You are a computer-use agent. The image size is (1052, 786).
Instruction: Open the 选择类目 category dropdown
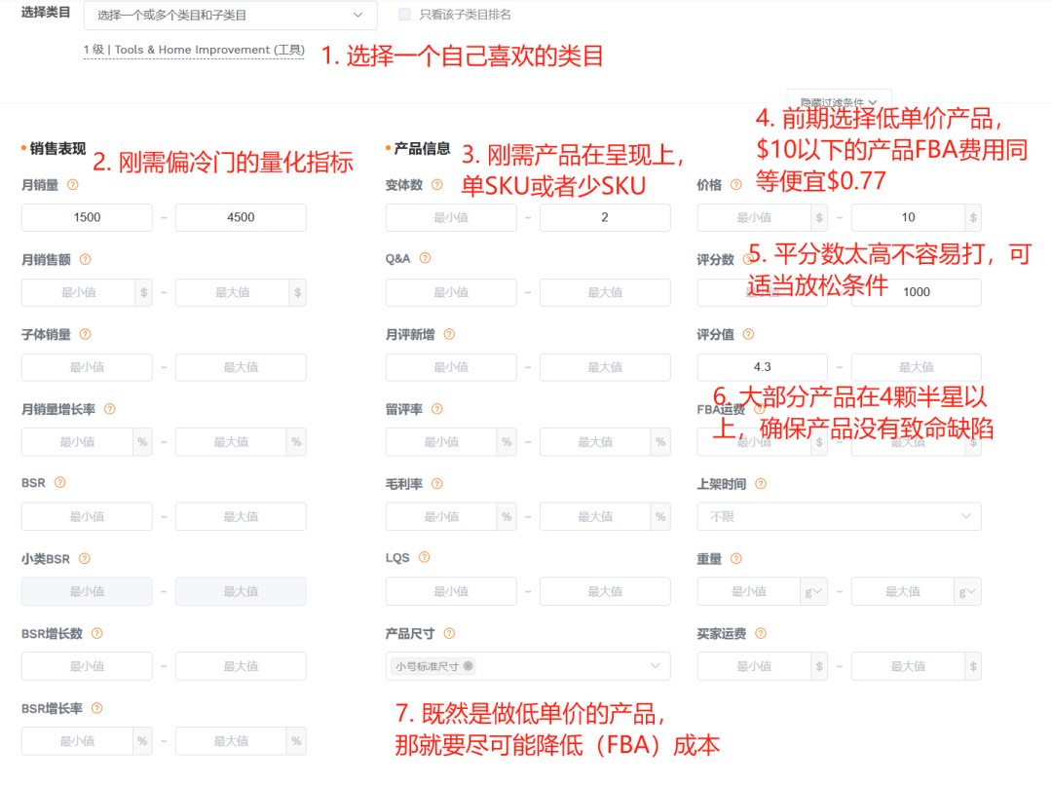point(229,16)
